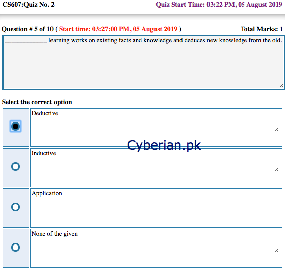Viewport: 286px width, 270px height.
Task: Click the Deductive box resize grip
Action: point(276,130)
